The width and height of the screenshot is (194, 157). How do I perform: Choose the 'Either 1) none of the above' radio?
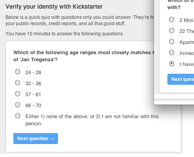point(18,116)
